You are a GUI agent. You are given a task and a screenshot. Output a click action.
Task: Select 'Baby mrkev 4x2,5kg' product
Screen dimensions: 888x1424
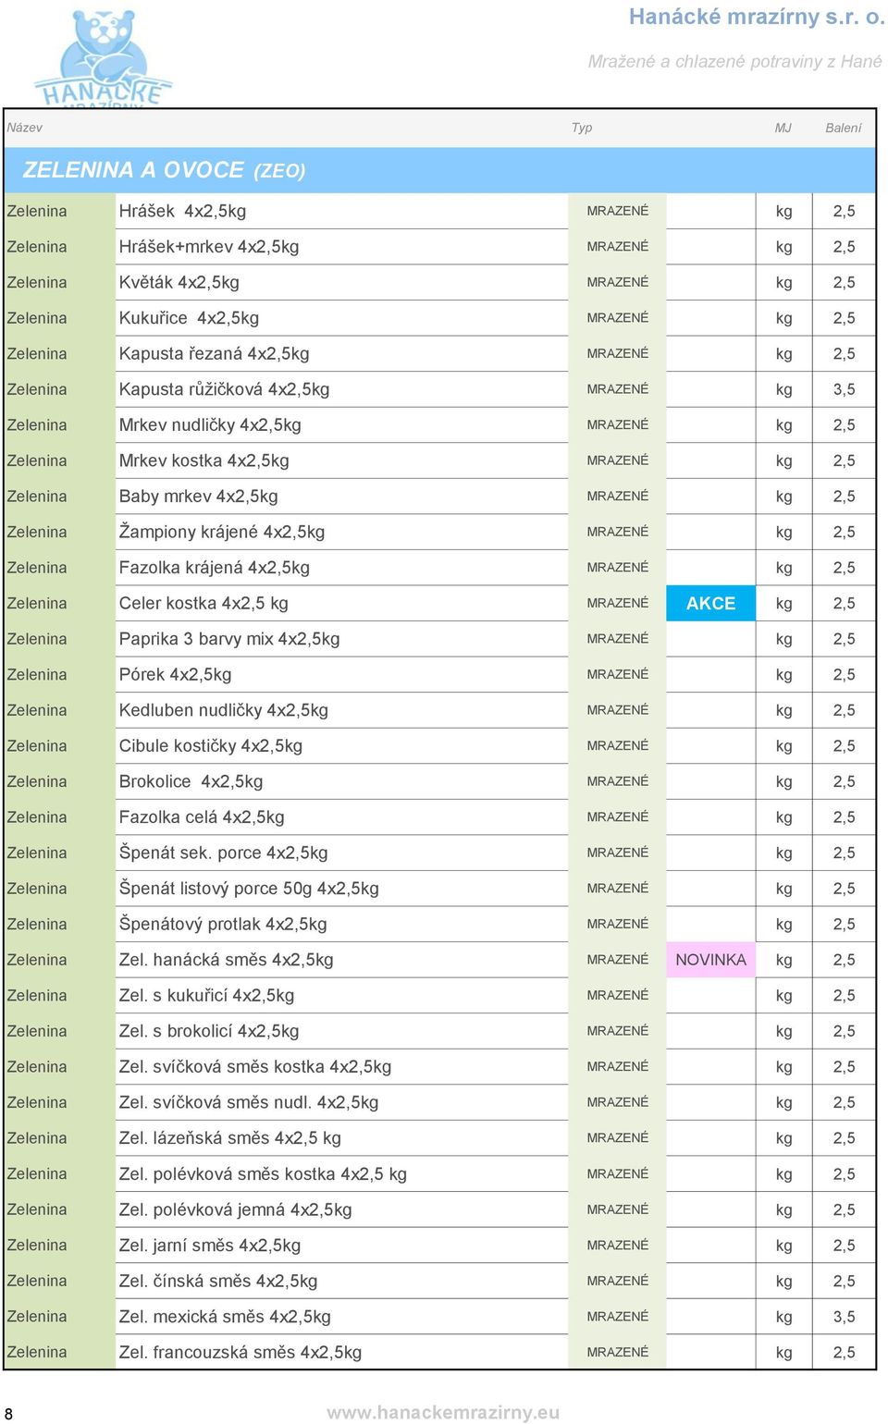coord(199,497)
